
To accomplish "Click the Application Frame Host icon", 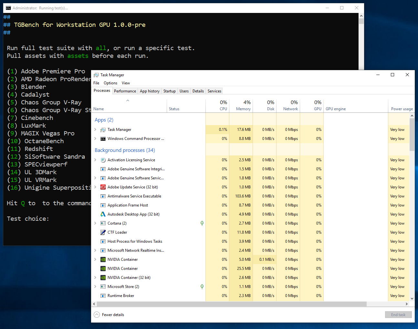I will coord(103,205).
